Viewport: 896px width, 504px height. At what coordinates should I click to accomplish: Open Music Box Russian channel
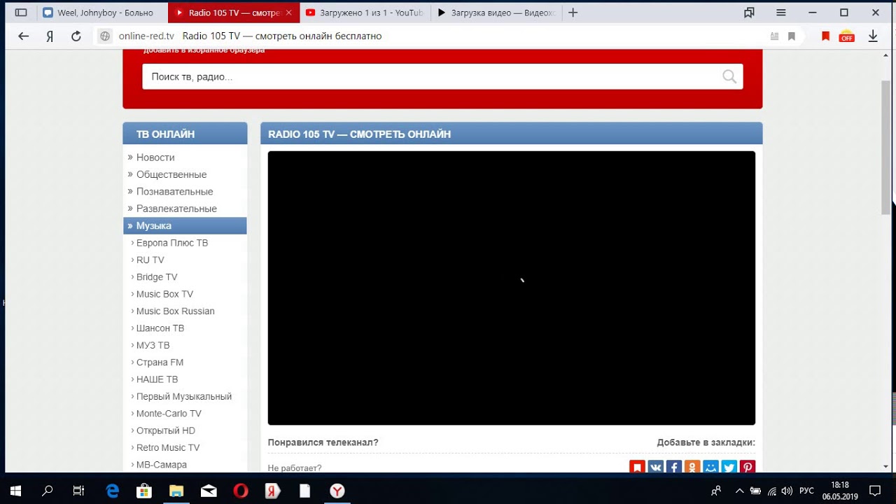click(176, 311)
